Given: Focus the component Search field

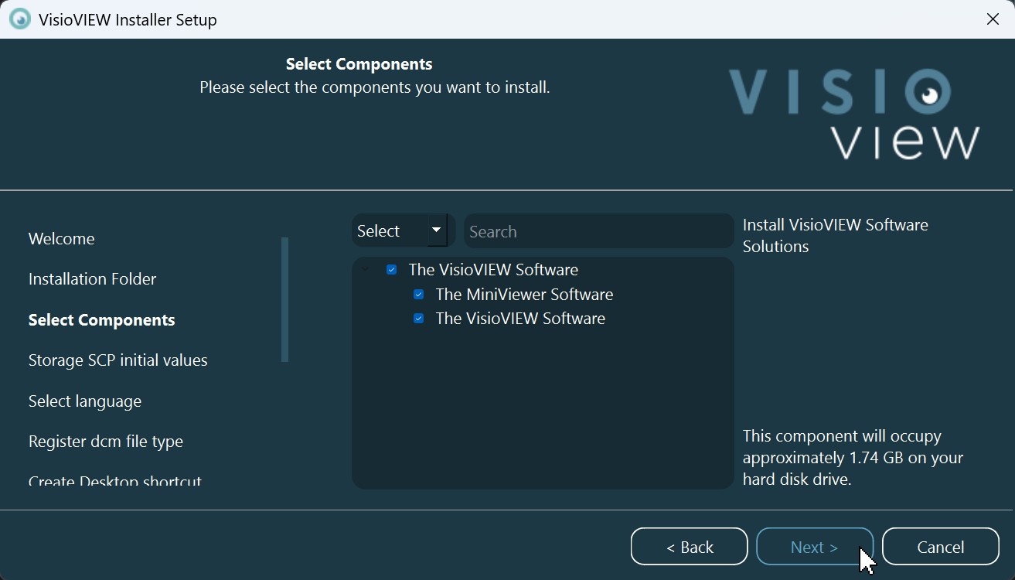Looking at the screenshot, I should pos(598,231).
